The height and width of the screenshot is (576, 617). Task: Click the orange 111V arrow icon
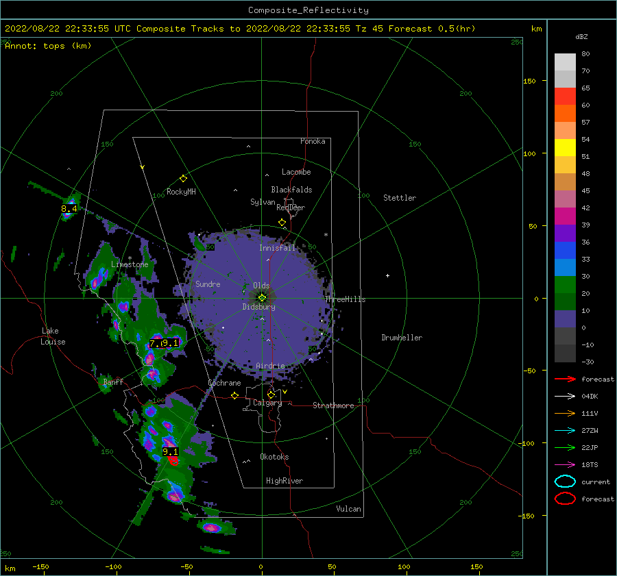click(x=565, y=413)
